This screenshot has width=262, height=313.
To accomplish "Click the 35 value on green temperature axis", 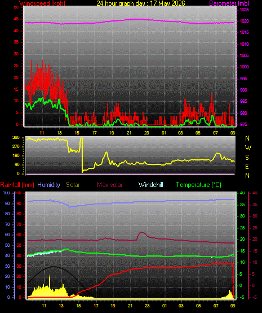I will (x=242, y=205).
